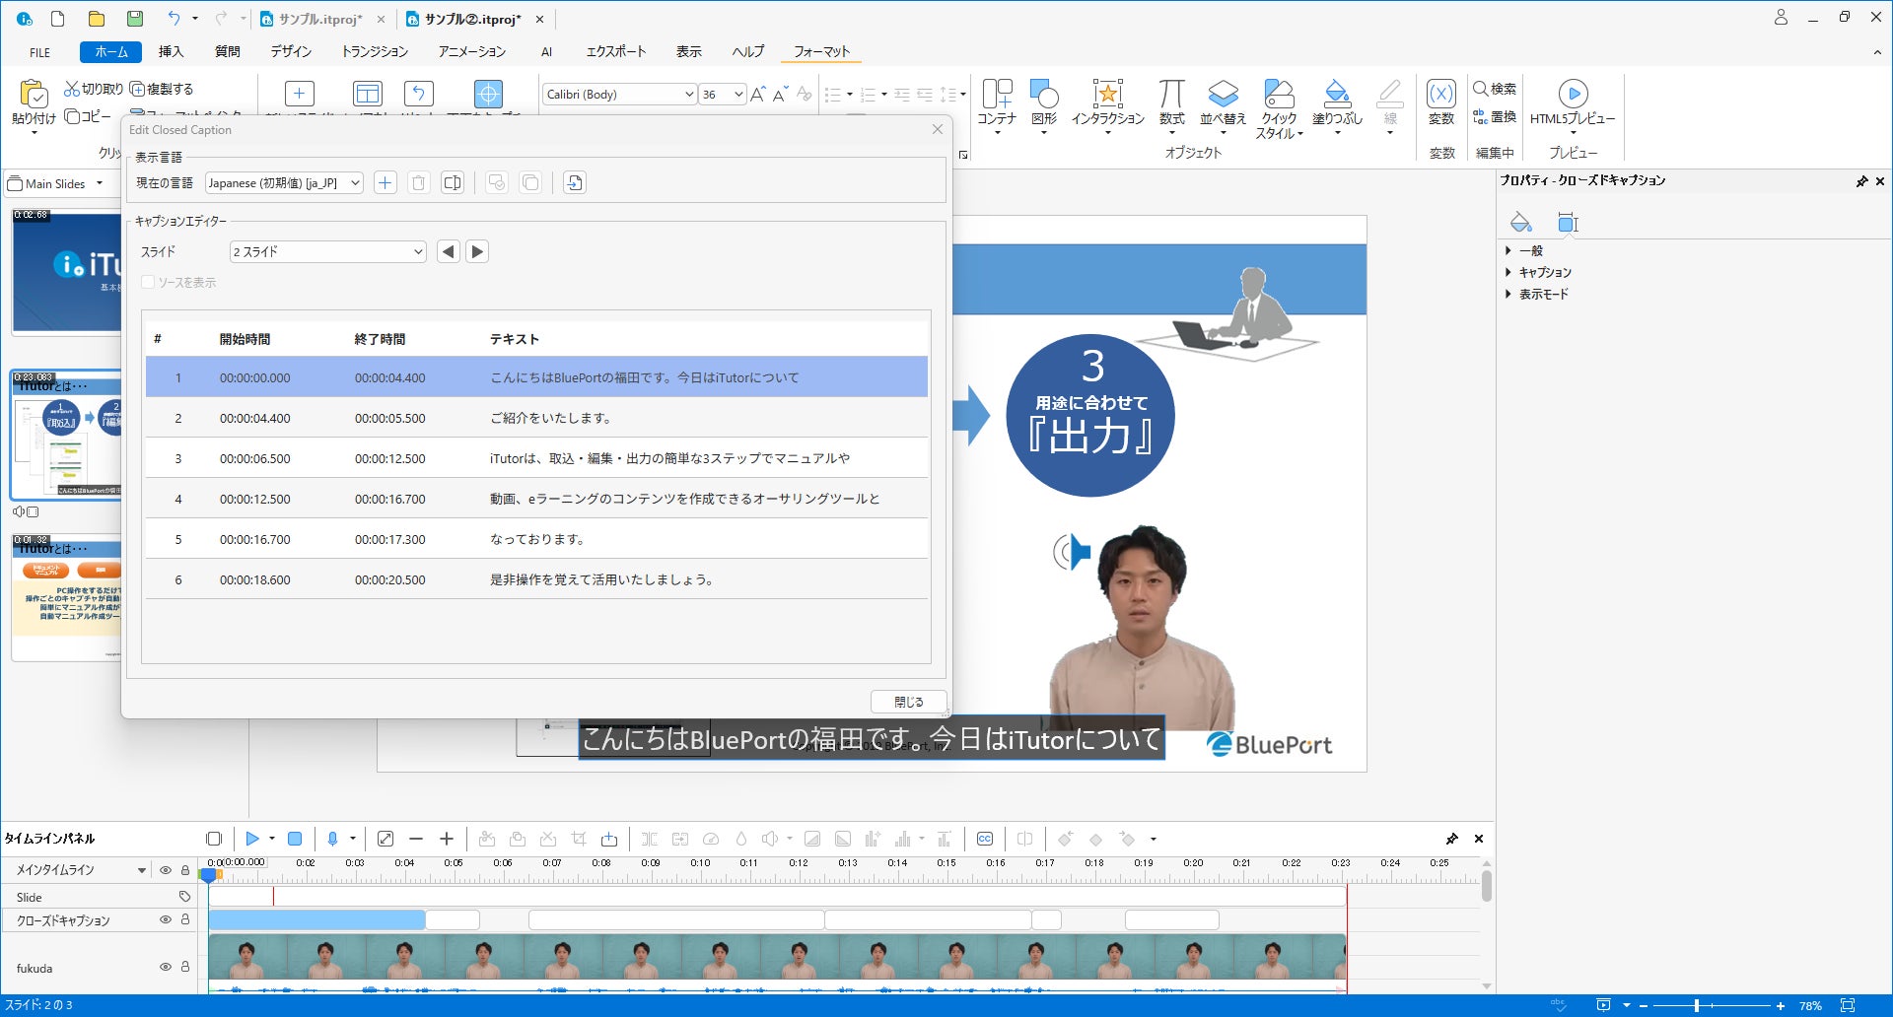The image size is (1893, 1017).
Task: Switch to the エクスポート tab
Action: pyautogui.click(x=616, y=51)
